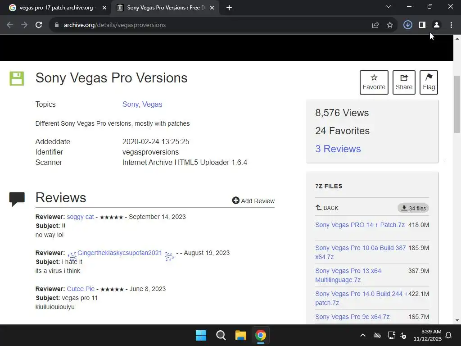Open File Explorer from the taskbar
461x346 pixels.
(x=240, y=335)
